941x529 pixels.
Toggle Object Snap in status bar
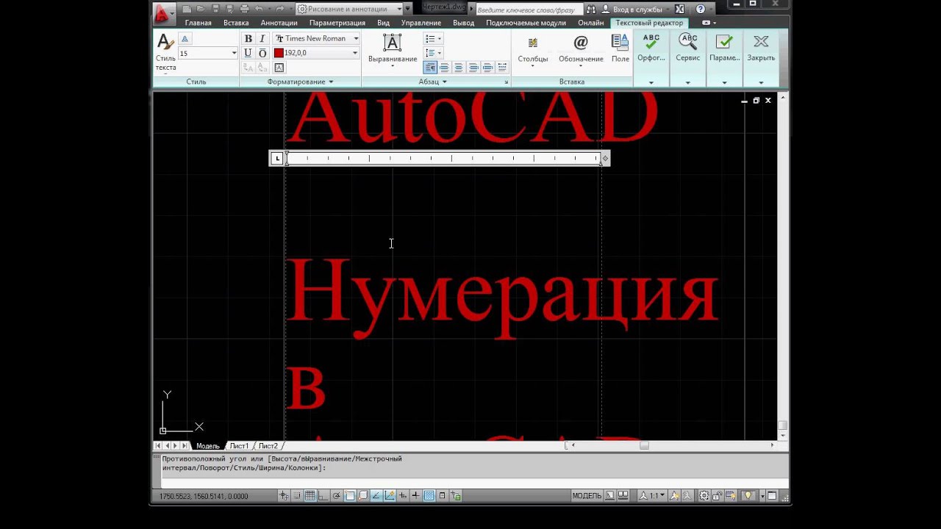point(350,496)
